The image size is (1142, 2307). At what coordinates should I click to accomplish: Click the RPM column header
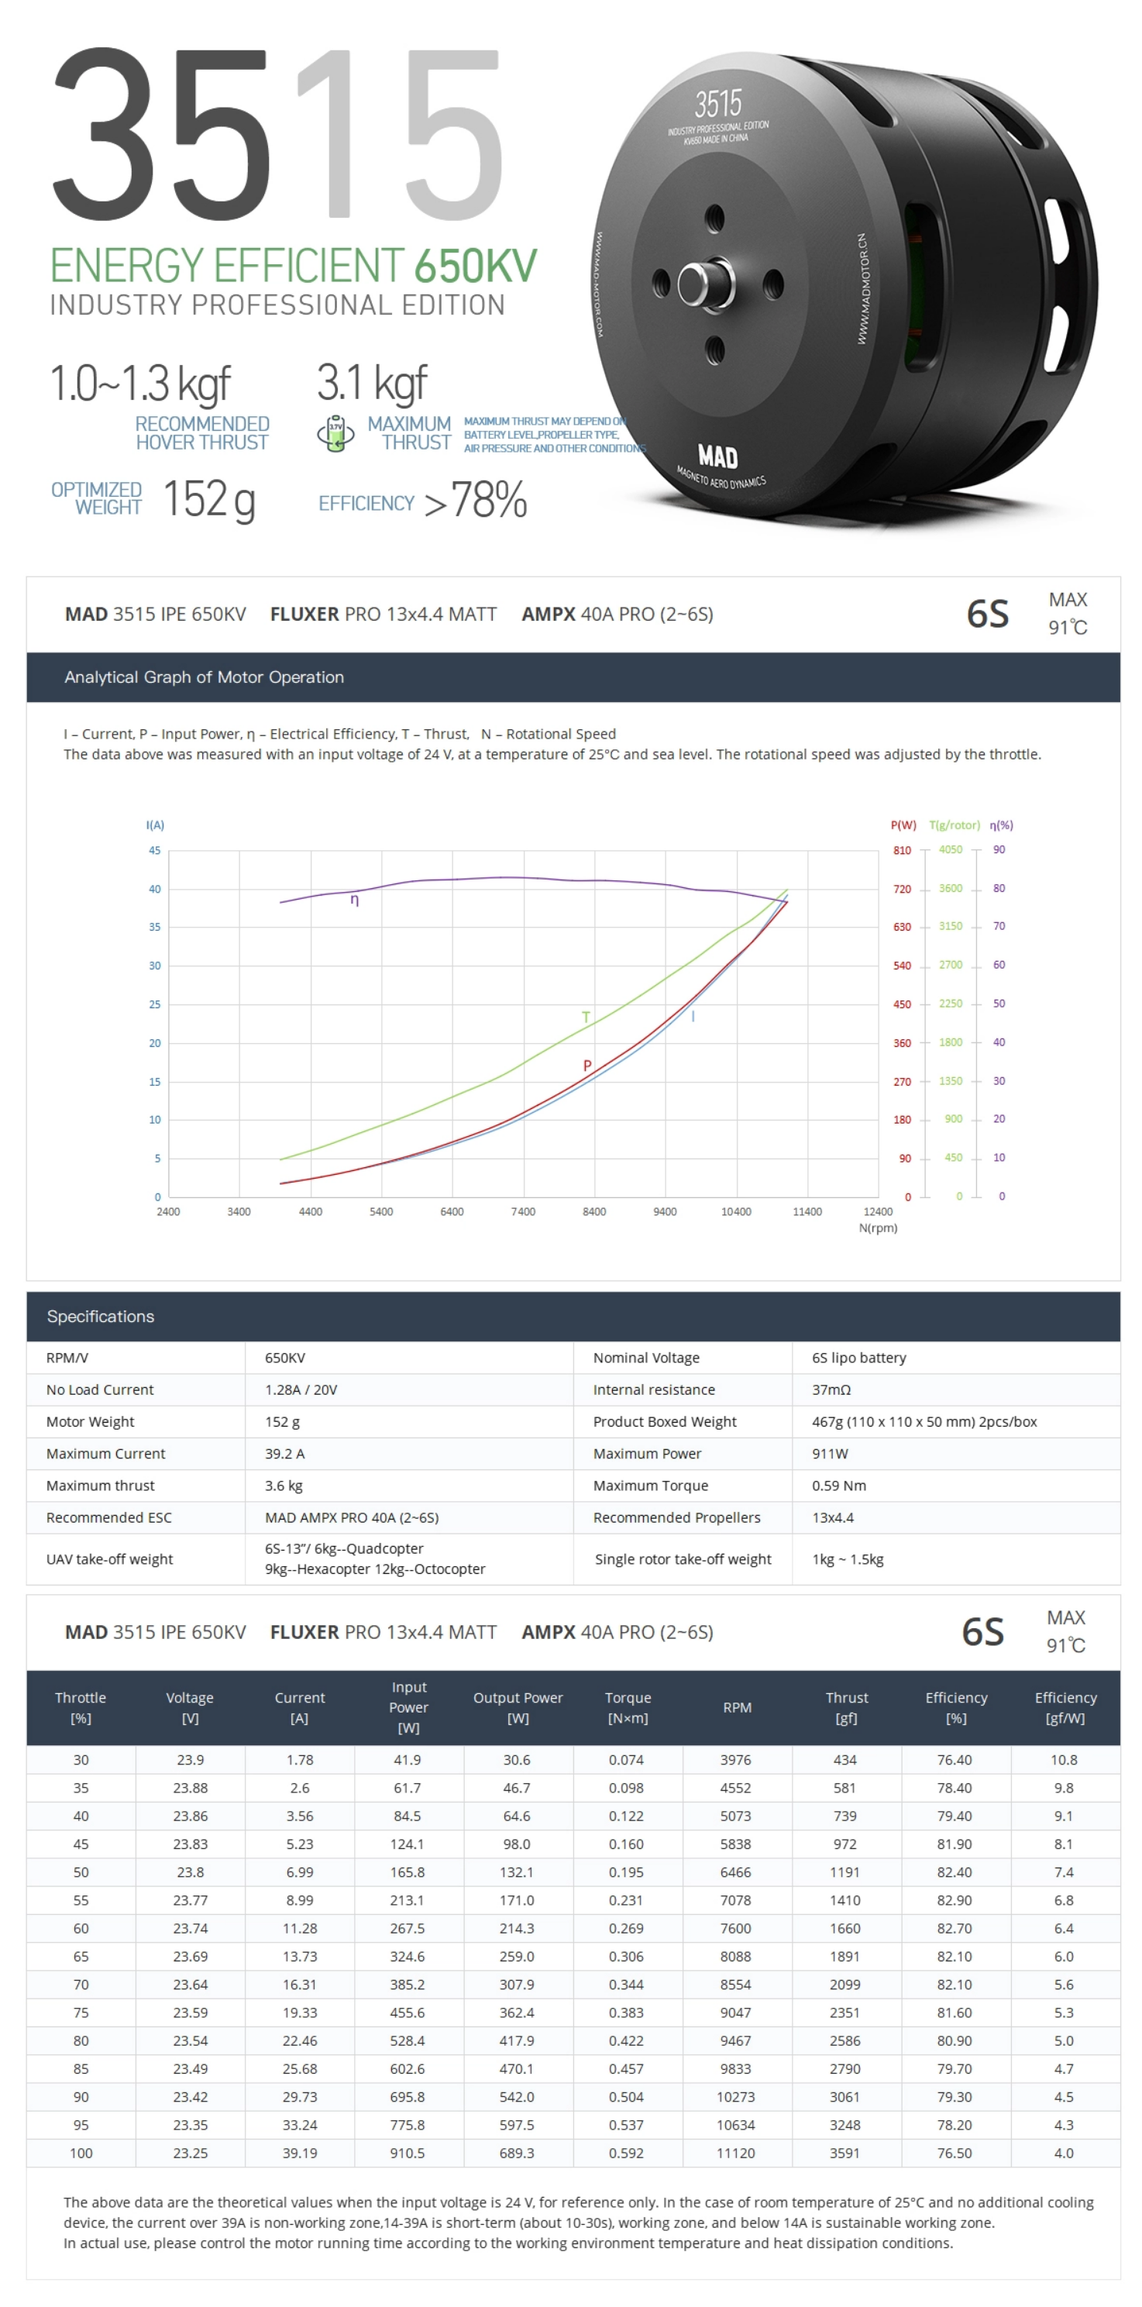point(737,1708)
